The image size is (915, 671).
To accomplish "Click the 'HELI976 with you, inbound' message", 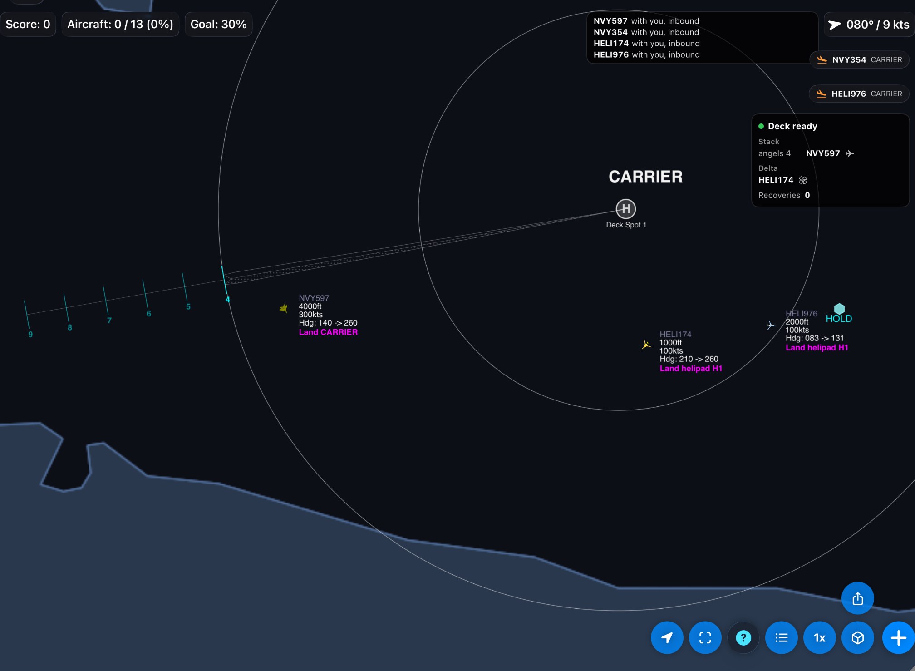I will pos(646,54).
